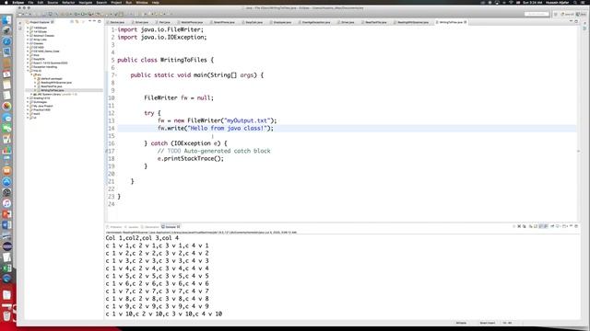Select WritingToFiles.java in Project Explorer
The height and width of the screenshot is (331, 590).
(x=52, y=90)
